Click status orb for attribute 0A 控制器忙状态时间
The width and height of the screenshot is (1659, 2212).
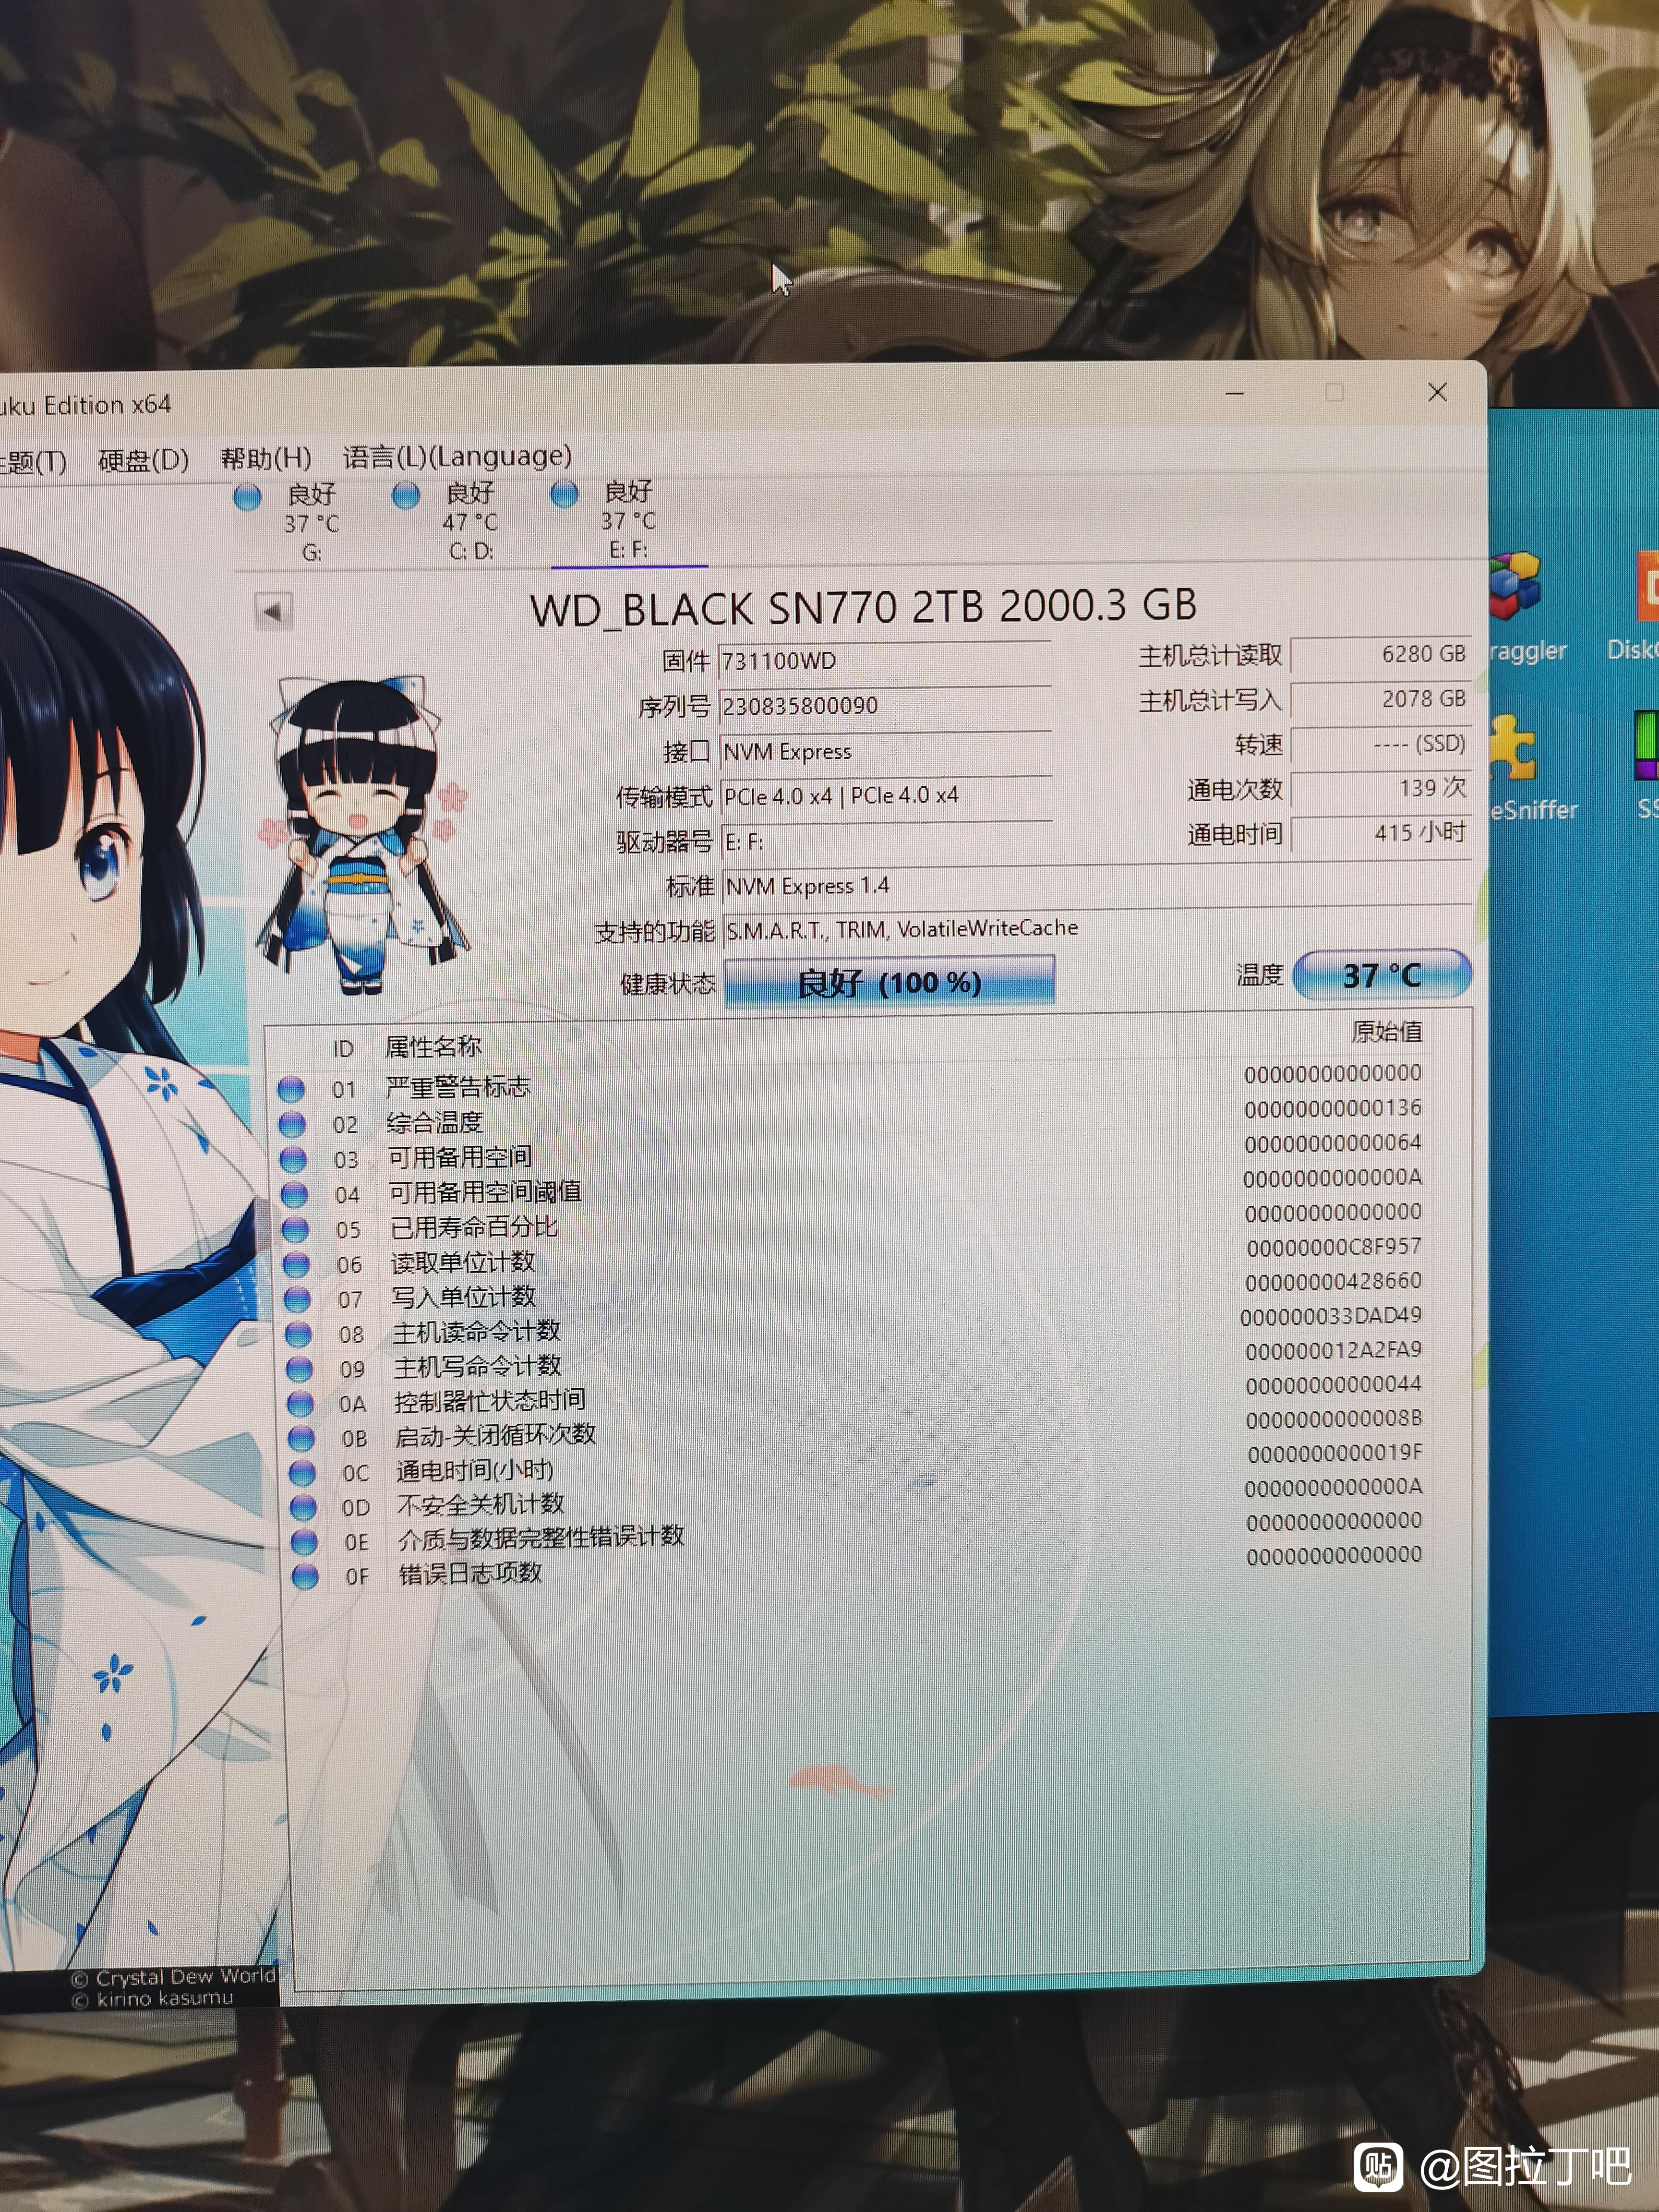[x=300, y=1403]
